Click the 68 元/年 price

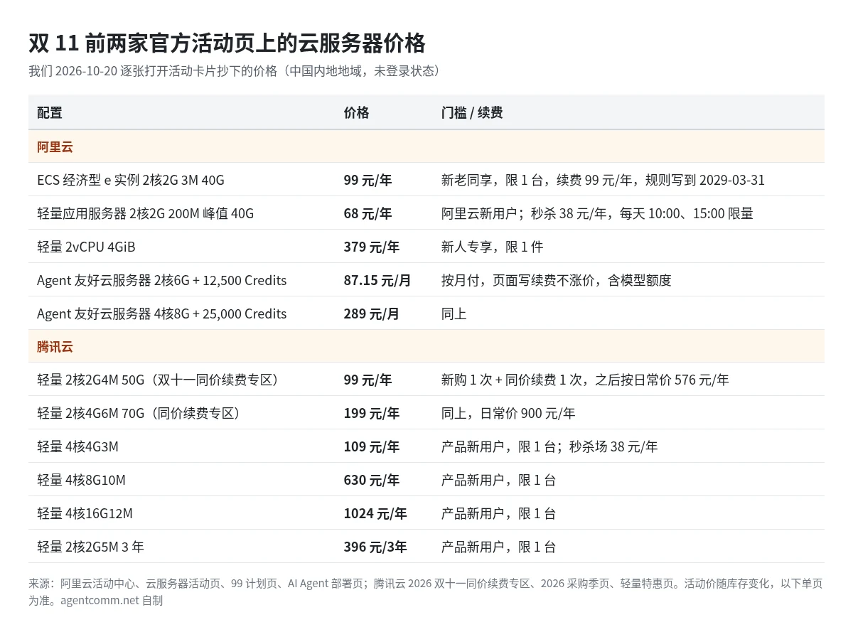coord(368,213)
